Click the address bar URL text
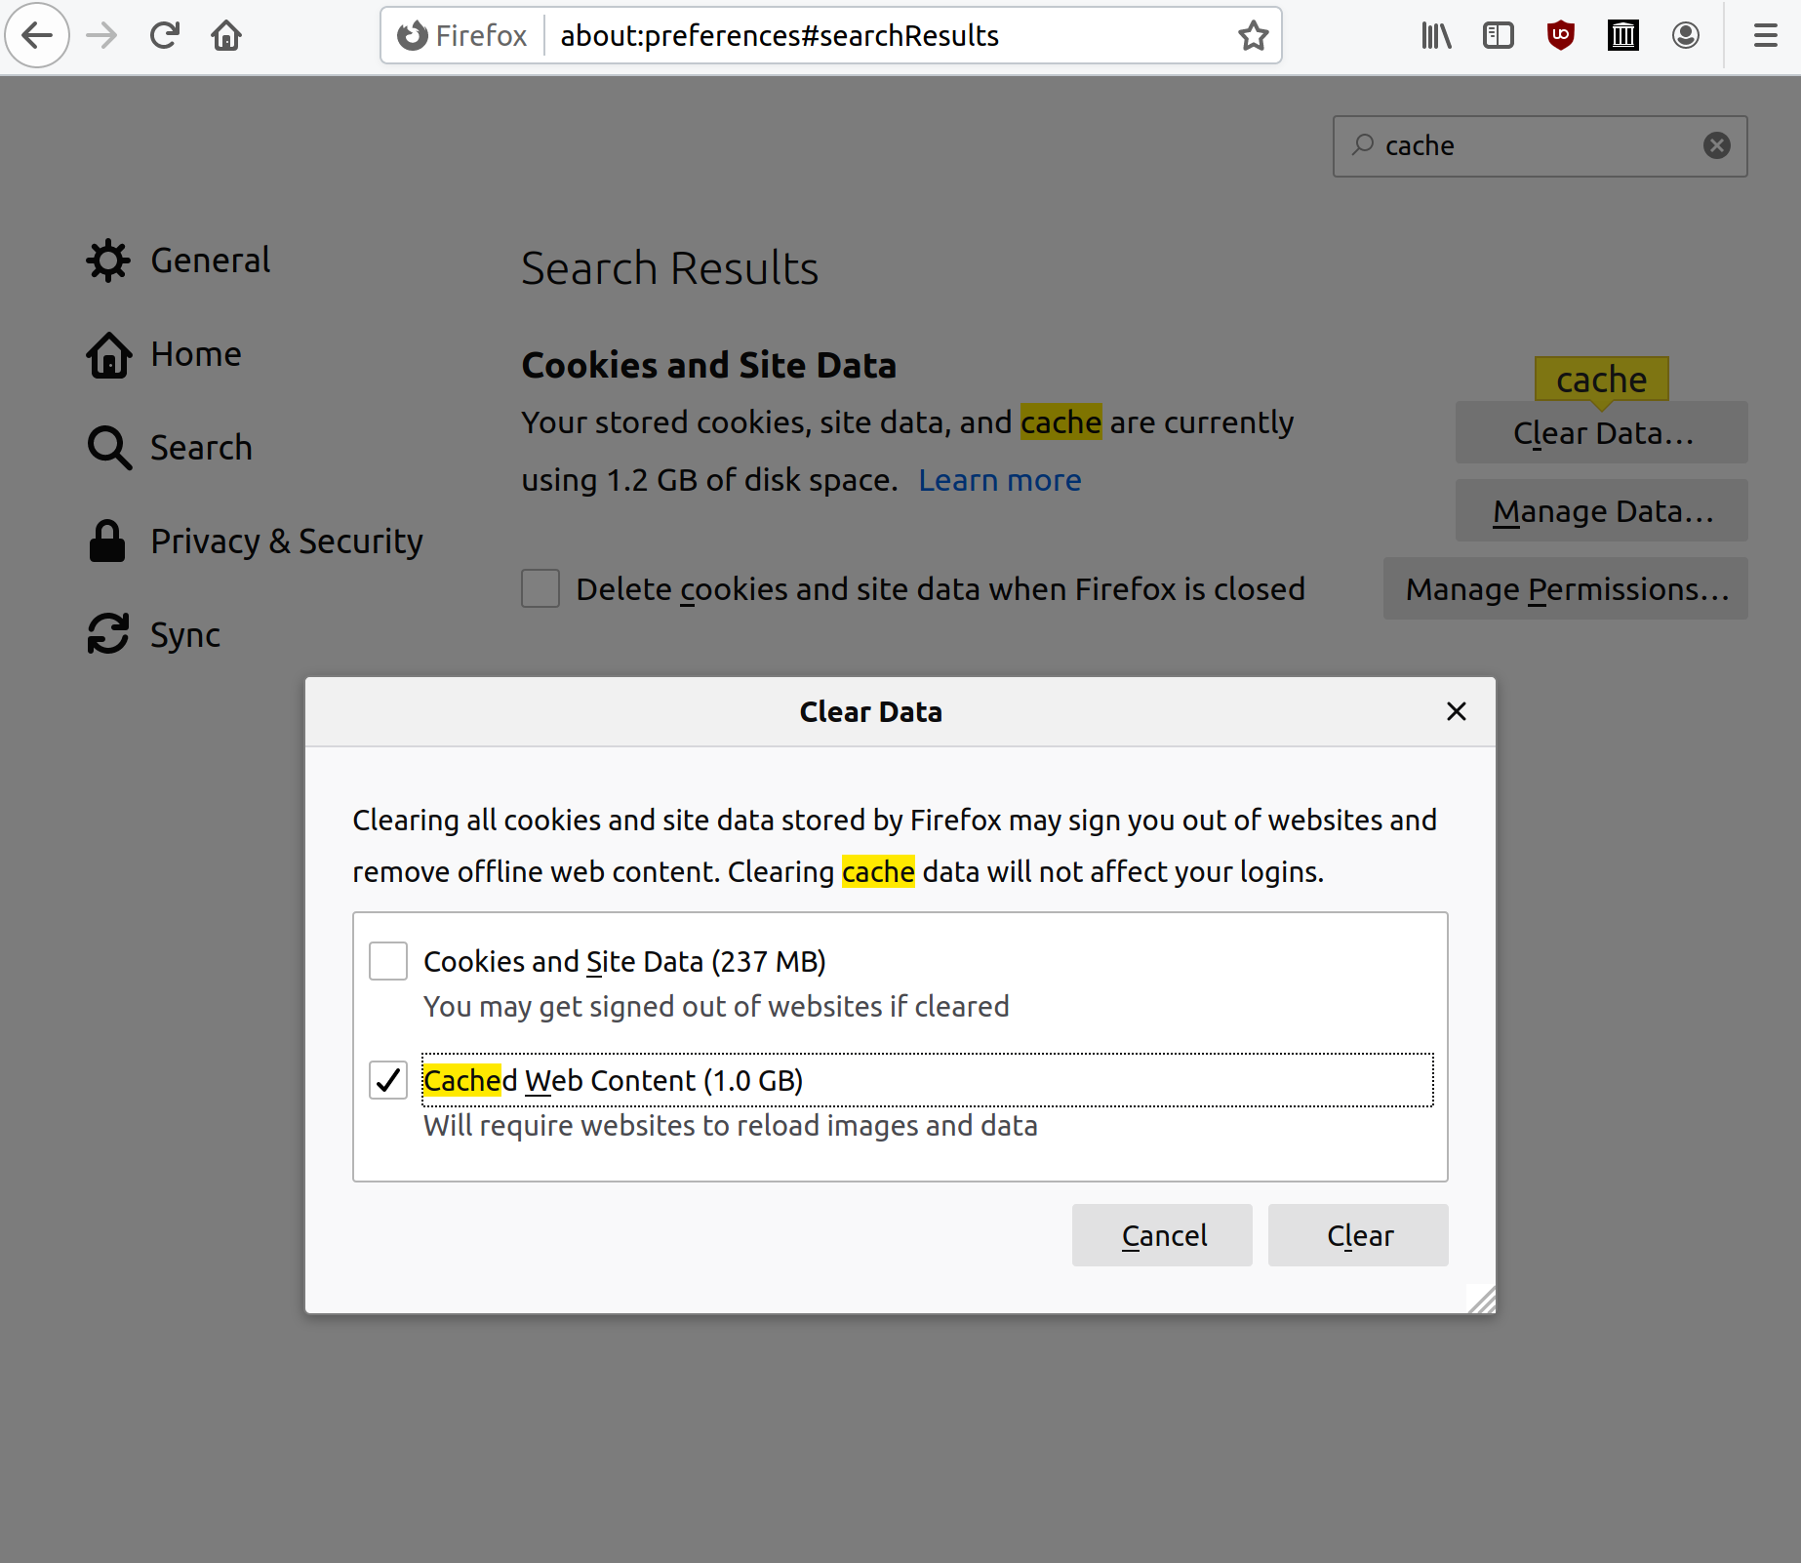The width and height of the screenshot is (1801, 1563). 780,36
